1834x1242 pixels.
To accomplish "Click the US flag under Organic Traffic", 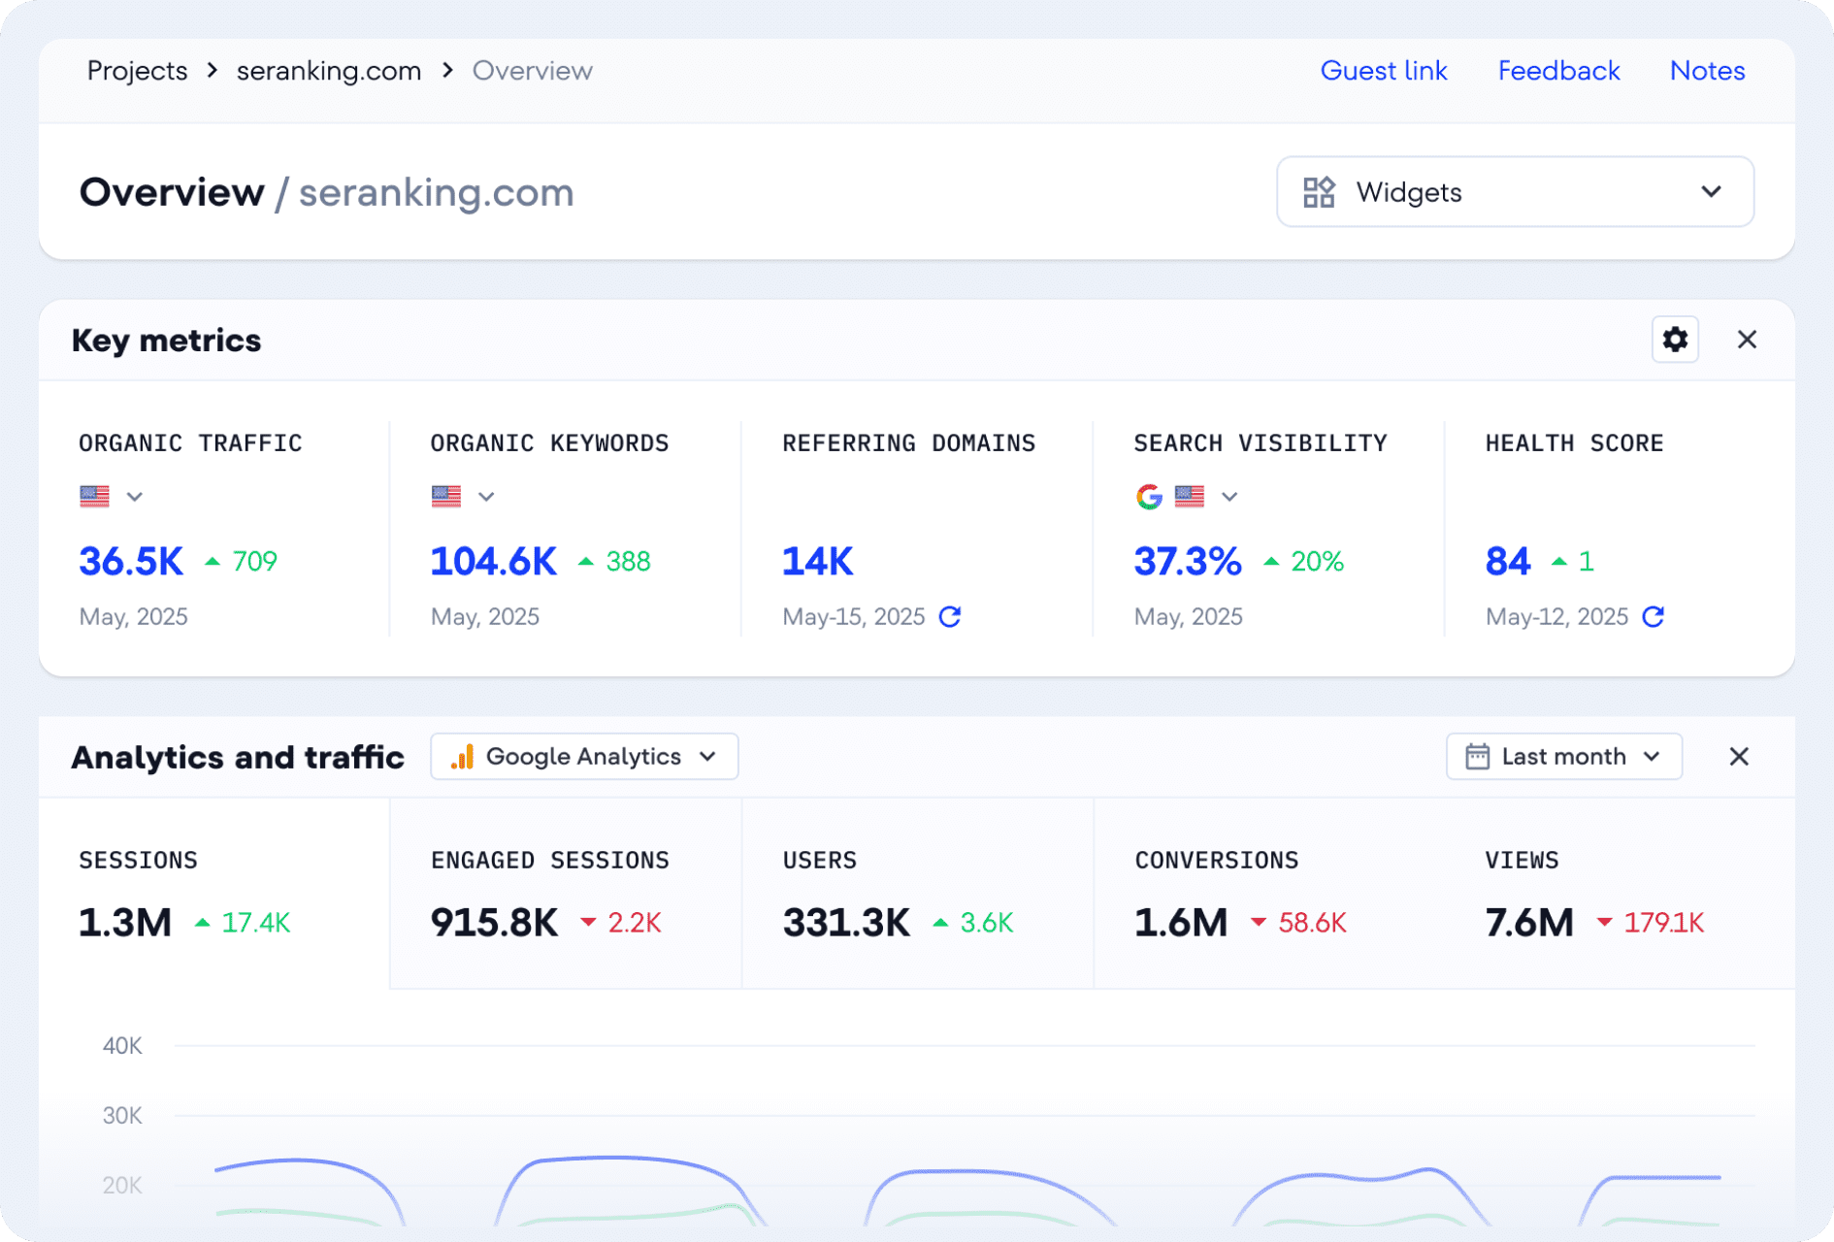I will [94, 497].
